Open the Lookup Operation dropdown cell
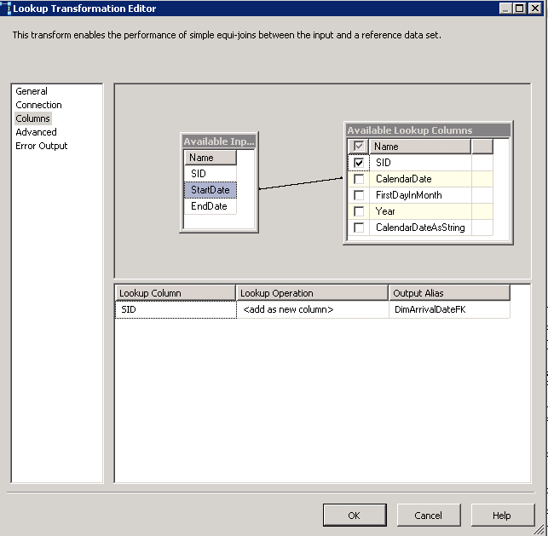This screenshot has height=536, width=548. (x=312, y=310)
